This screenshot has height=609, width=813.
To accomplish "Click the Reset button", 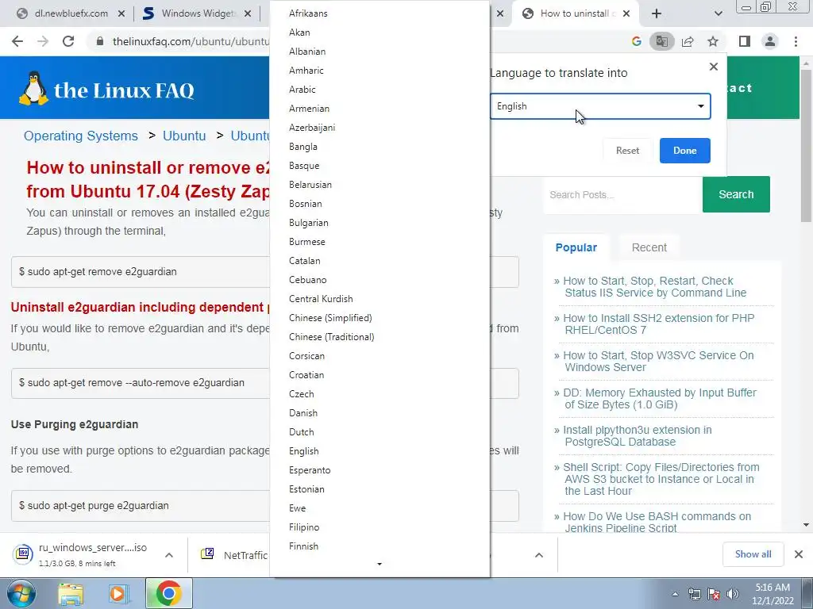I will [x=627, y=151].
